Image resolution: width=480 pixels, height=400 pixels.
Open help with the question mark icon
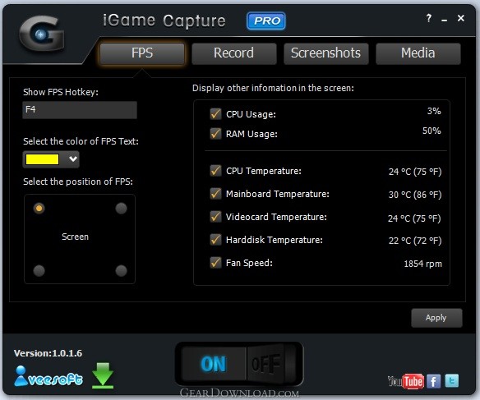429,18
